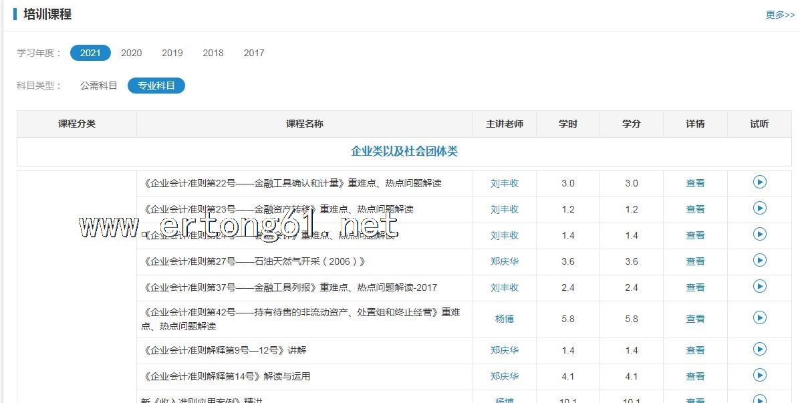Play preview of 石油天然气开采 course

tap(759, 260)
